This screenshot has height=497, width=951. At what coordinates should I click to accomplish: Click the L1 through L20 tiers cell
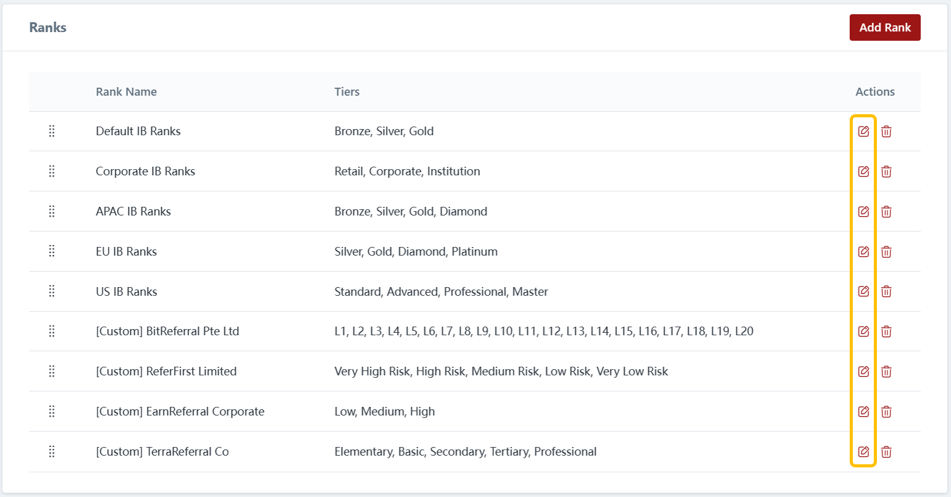pos(544,332)
